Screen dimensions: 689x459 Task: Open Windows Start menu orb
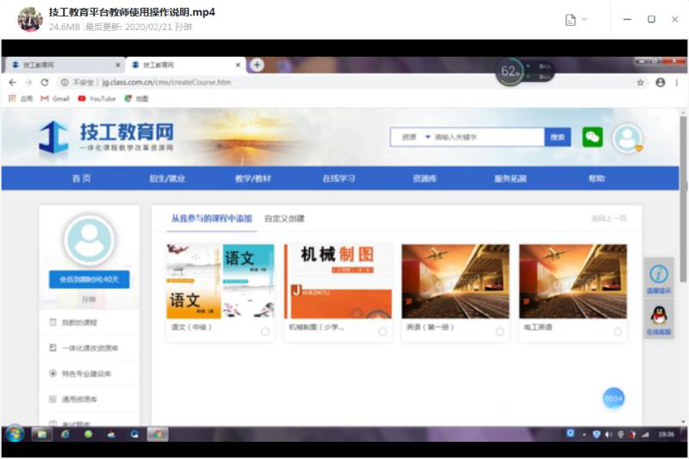click(x=15, y=434)
